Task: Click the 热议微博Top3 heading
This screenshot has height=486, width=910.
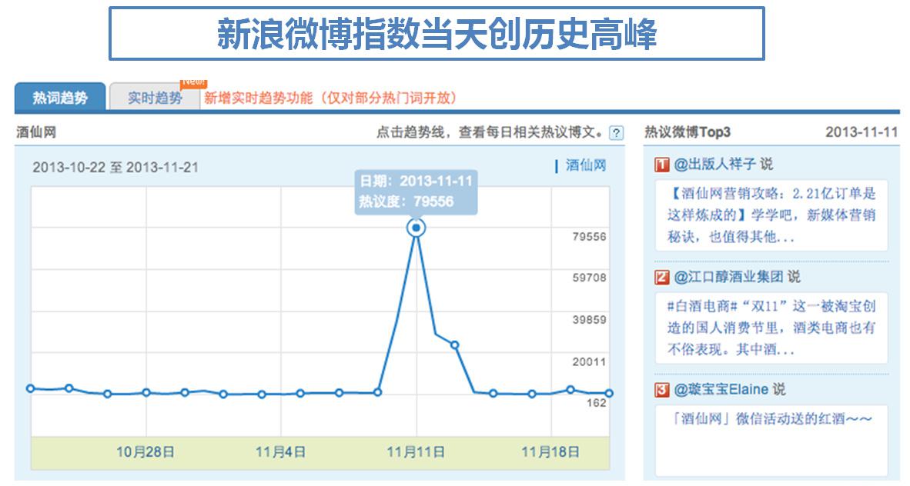Action: 688,132
